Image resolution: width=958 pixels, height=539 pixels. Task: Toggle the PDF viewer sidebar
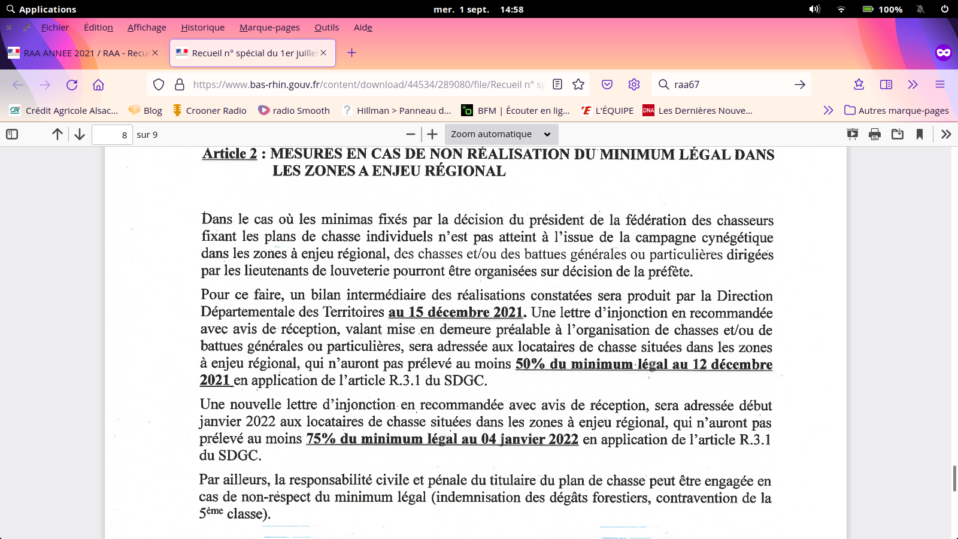[12, 134]
